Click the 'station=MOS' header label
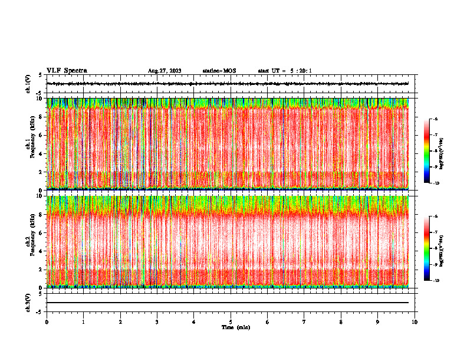This screenshot has width=467, height=361. [219, 71]
